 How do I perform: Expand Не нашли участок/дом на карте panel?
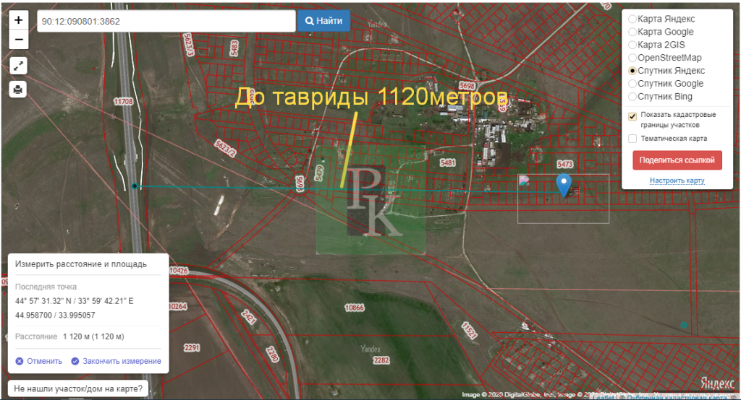click(78, 388)
